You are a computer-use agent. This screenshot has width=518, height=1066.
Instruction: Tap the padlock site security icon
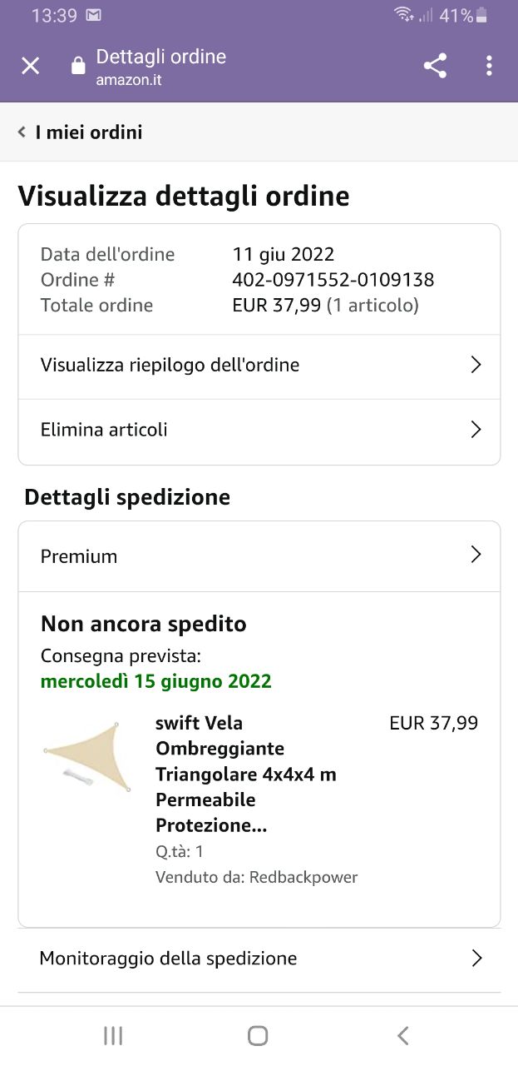(x=78, y=66)
